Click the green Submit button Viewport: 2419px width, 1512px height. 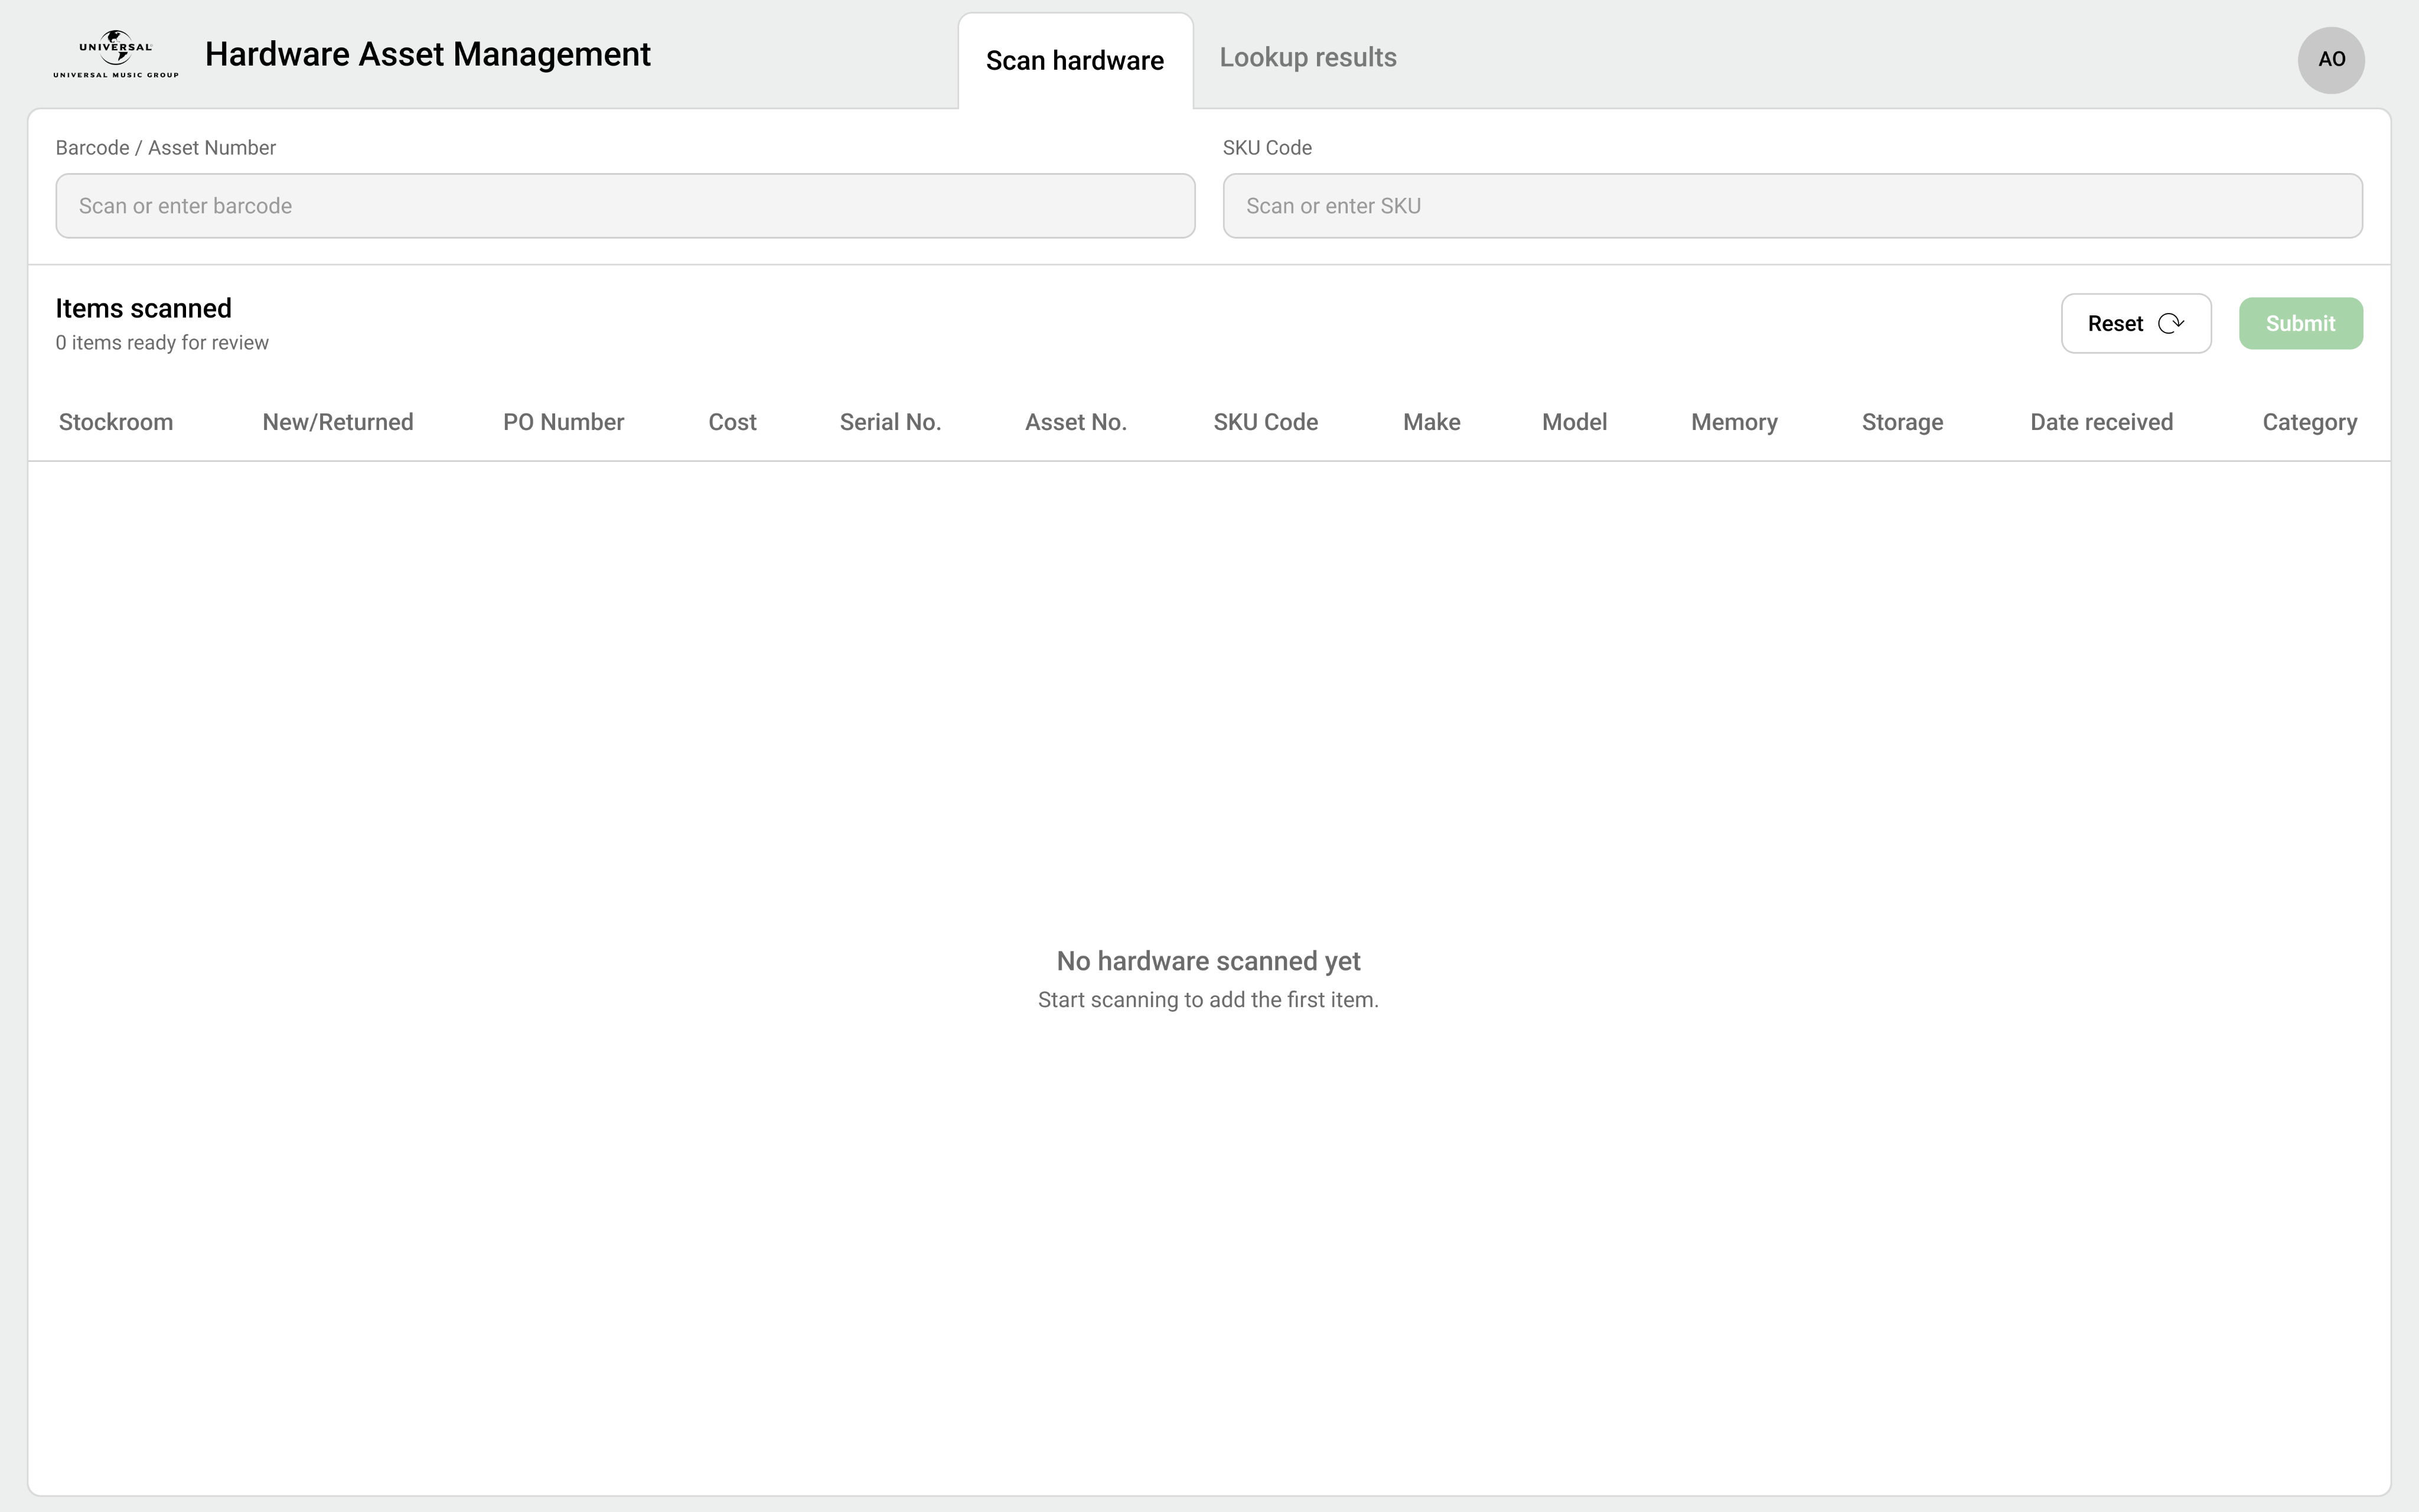(x=2301, y=323)
